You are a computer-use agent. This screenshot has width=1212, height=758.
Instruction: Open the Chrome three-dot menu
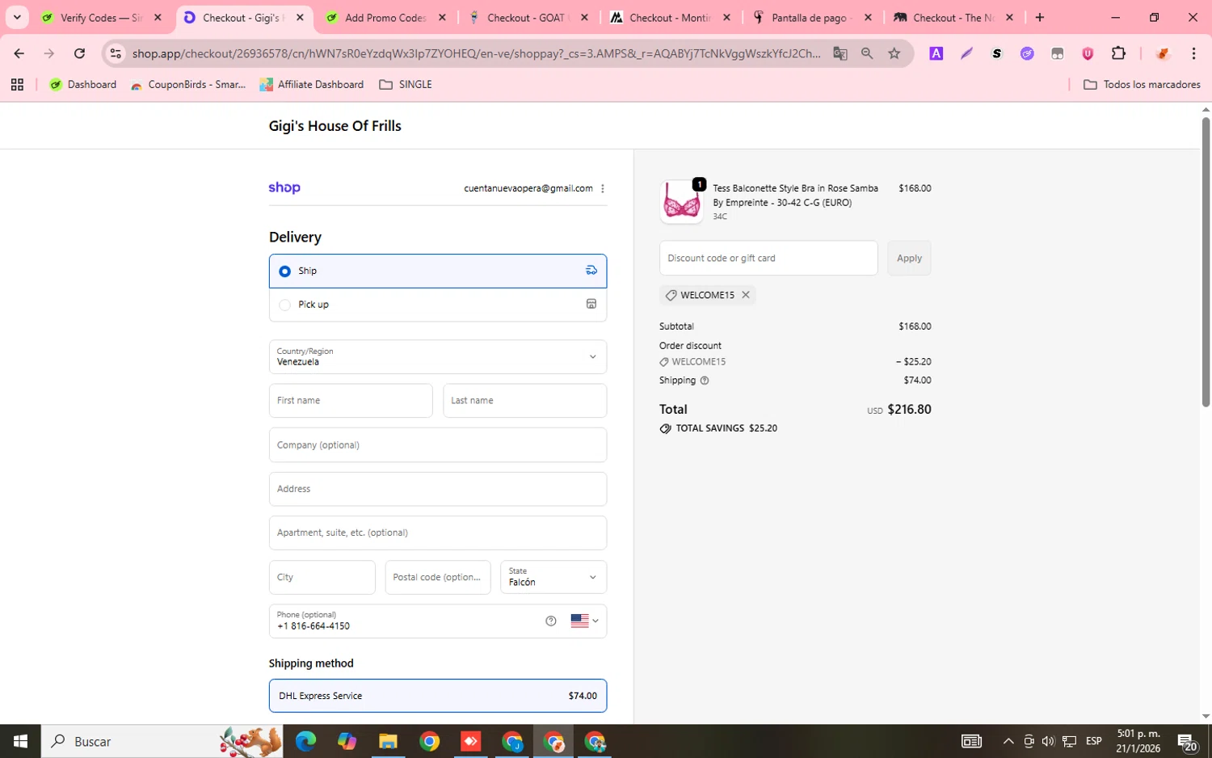pyautogui.click(x=1193, y=53)
